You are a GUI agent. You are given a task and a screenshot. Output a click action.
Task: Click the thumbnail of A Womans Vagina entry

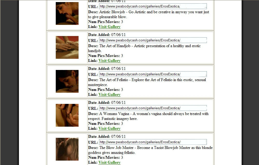67,115
